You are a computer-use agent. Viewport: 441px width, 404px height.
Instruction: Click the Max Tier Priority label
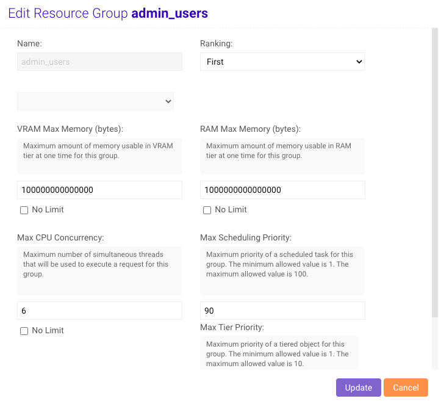(232, 328)
